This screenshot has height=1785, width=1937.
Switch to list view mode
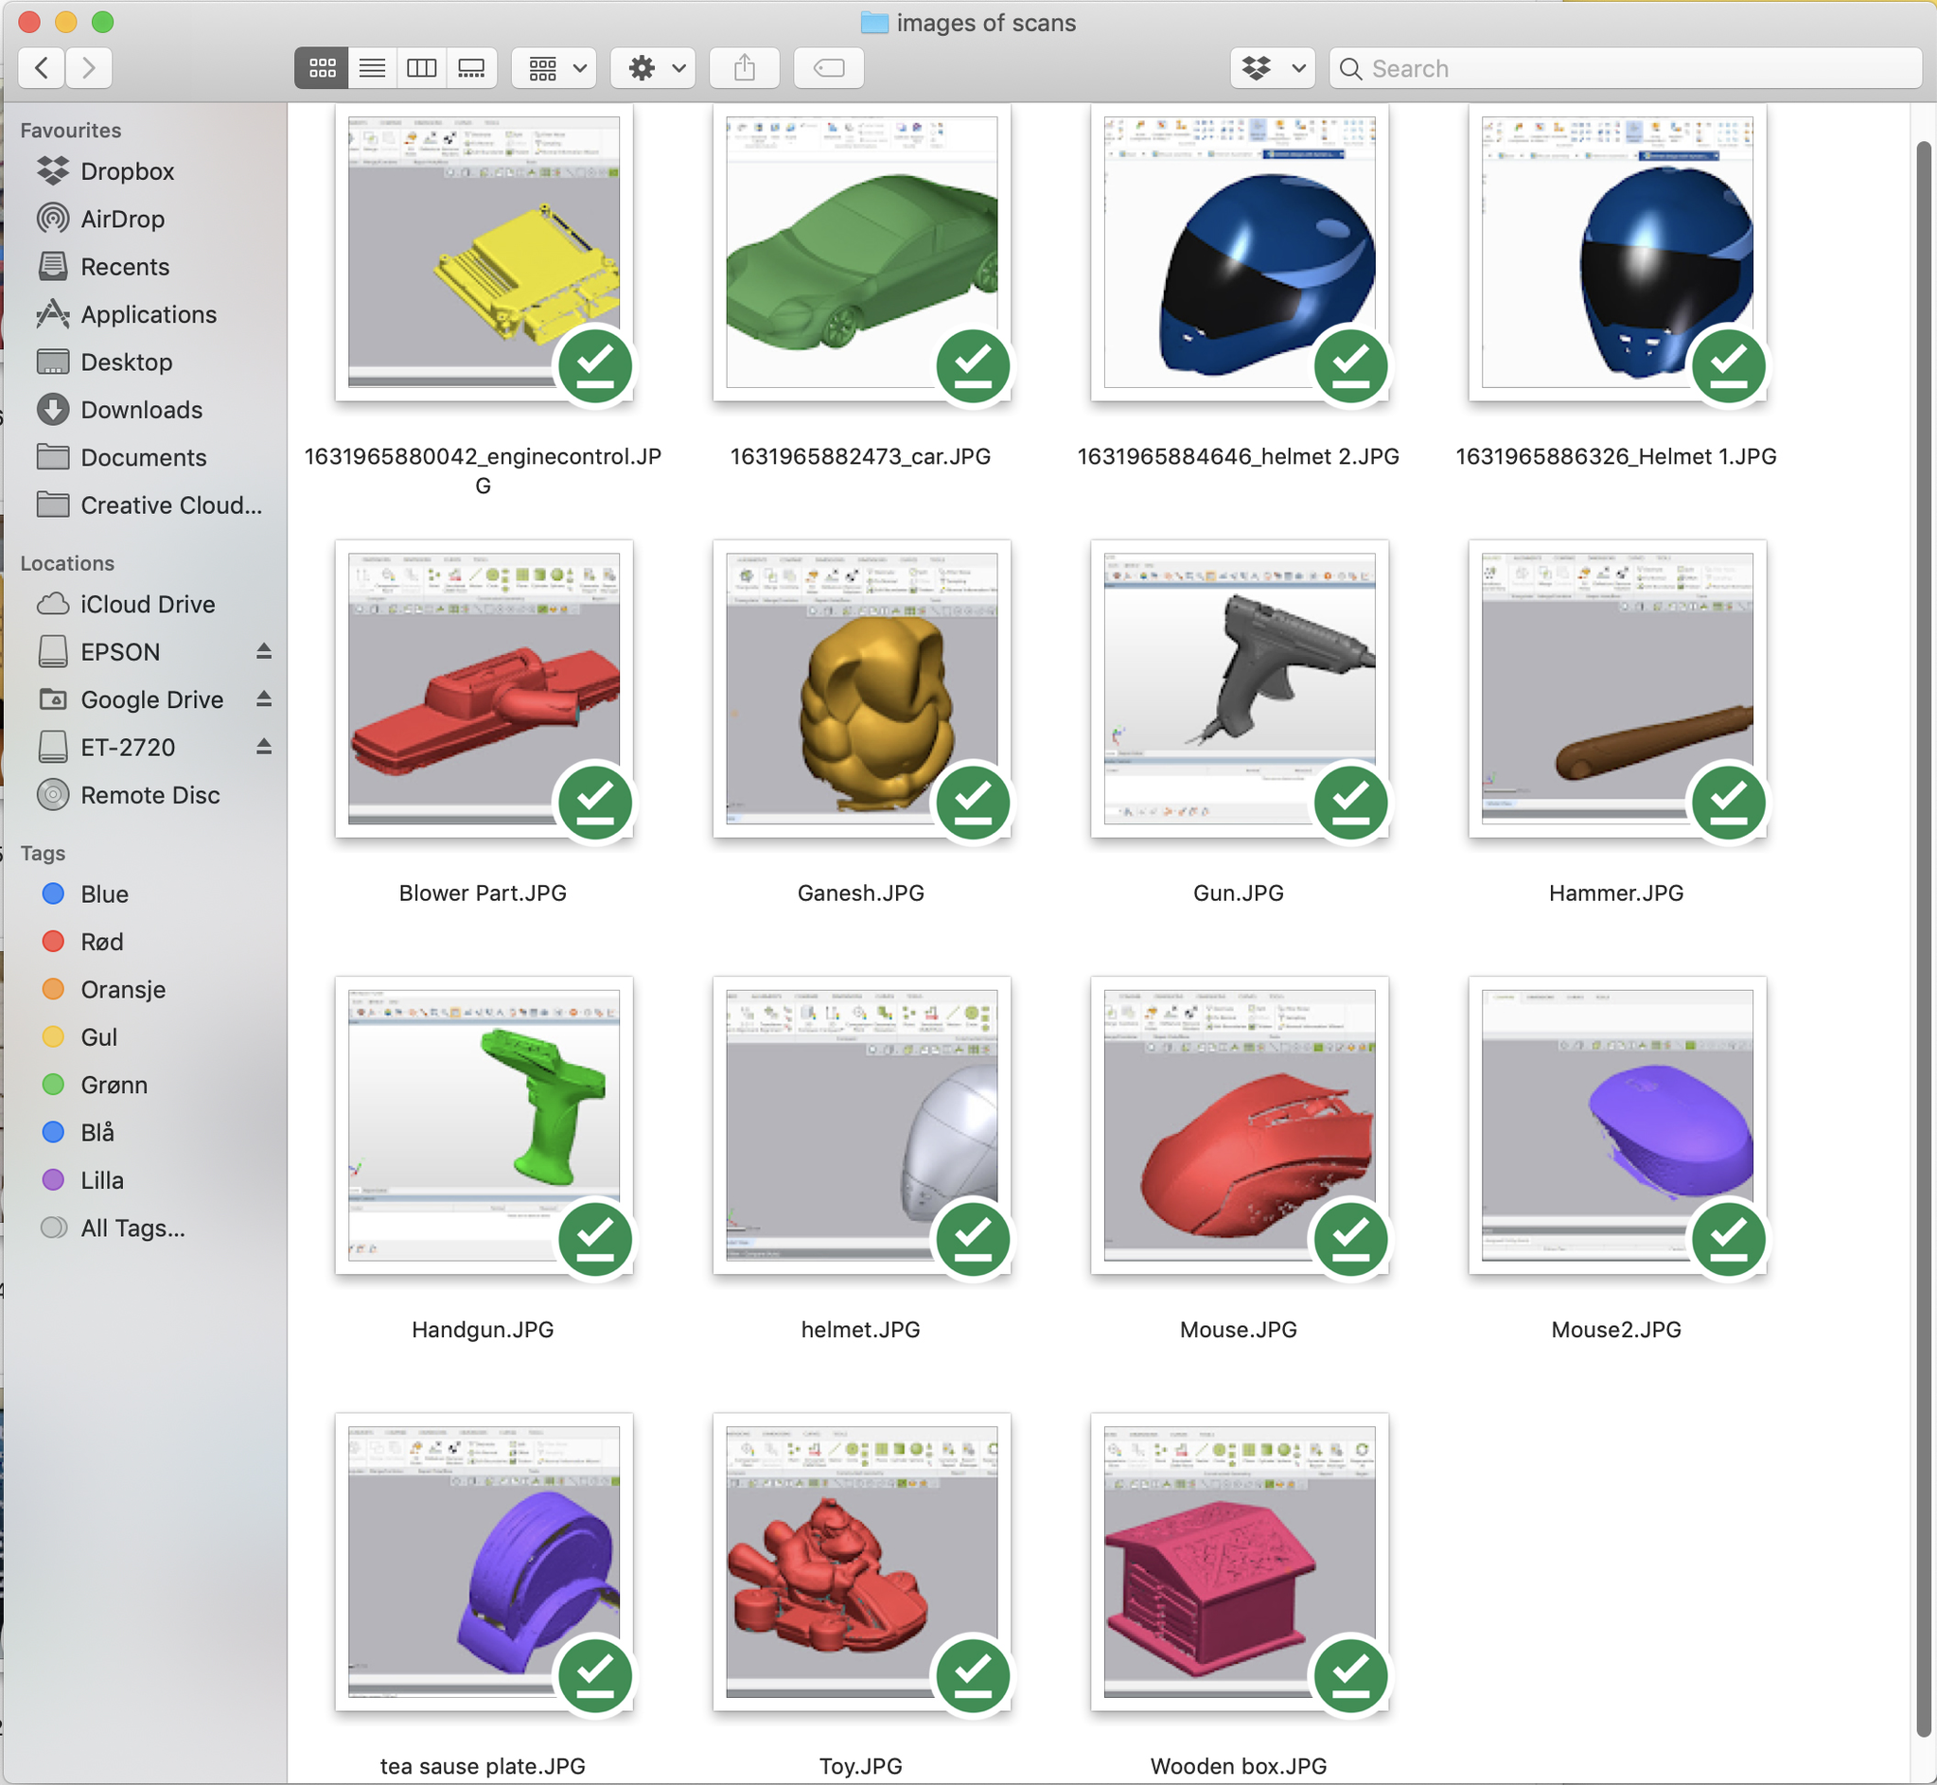(x=372, y=67)
